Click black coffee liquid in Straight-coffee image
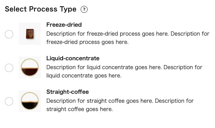Screen dimensions: 215x128 click(x=30, y=106)
